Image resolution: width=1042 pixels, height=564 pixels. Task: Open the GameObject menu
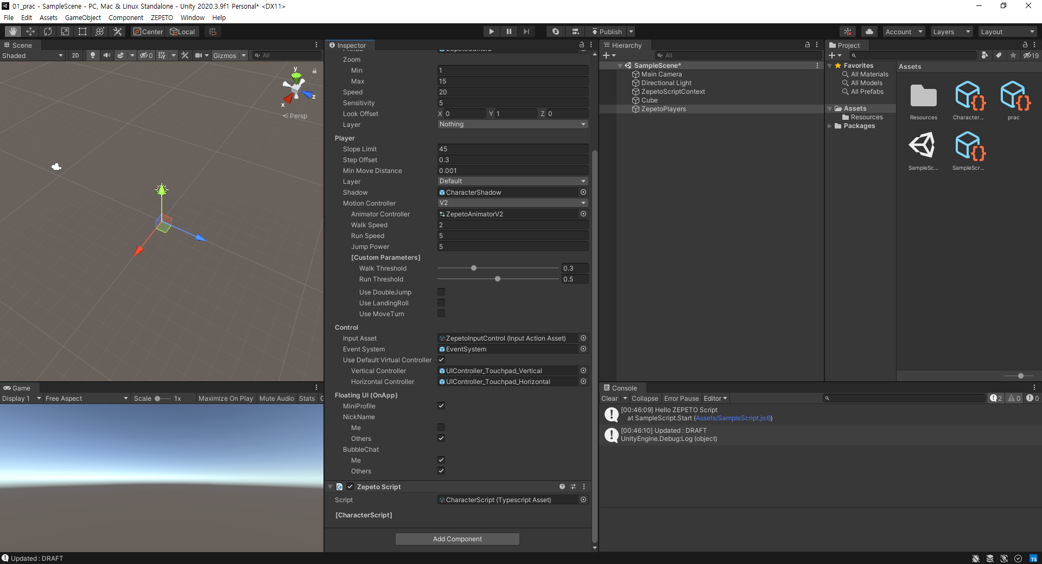pyautogui.click(x=82, y=17)
